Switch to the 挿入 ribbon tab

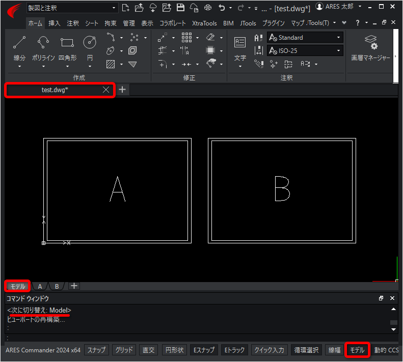point(54,23)
